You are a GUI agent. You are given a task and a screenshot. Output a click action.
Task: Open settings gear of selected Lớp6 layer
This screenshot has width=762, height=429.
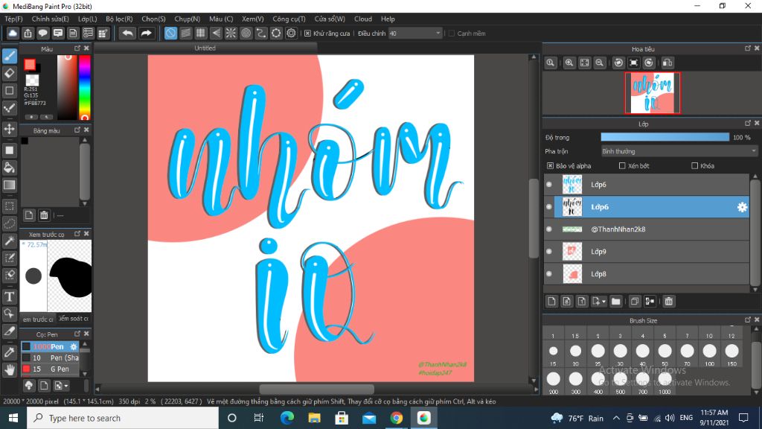tap(742, 207)
